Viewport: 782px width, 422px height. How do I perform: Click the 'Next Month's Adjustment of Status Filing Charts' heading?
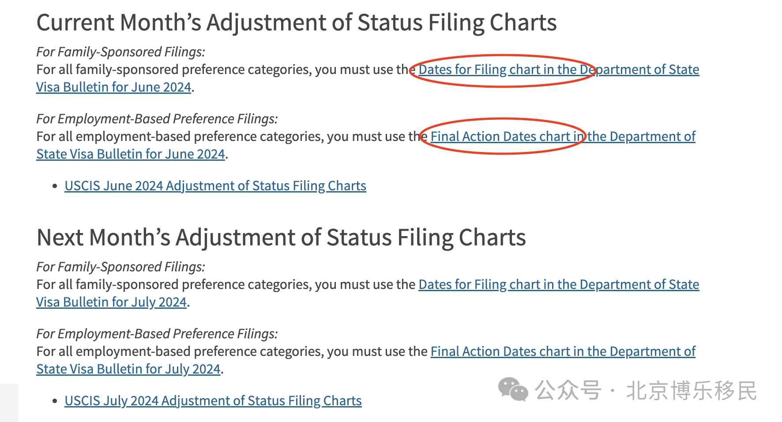click(281, 238)
